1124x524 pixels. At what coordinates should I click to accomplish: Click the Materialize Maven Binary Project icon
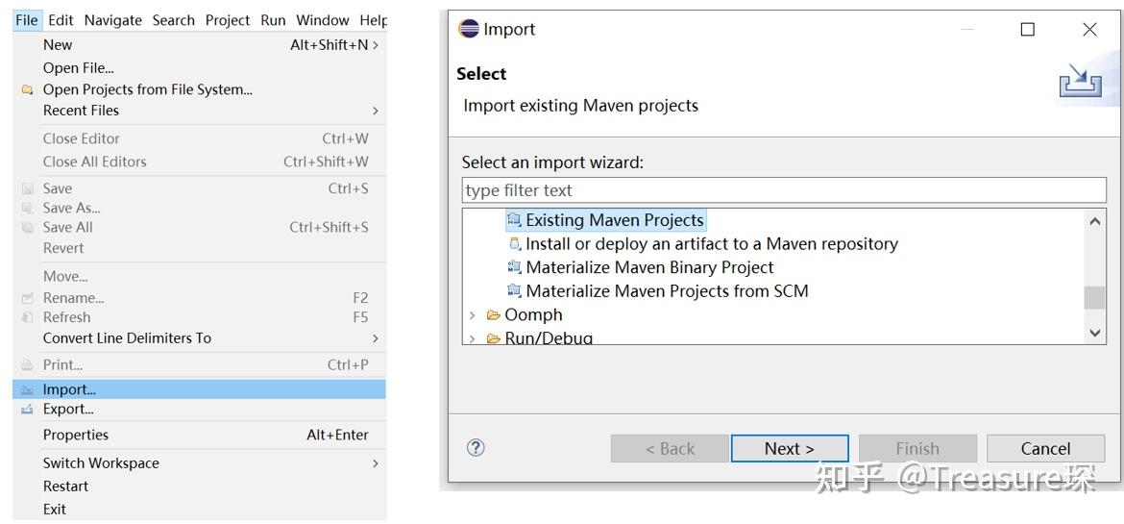(515, 267)
